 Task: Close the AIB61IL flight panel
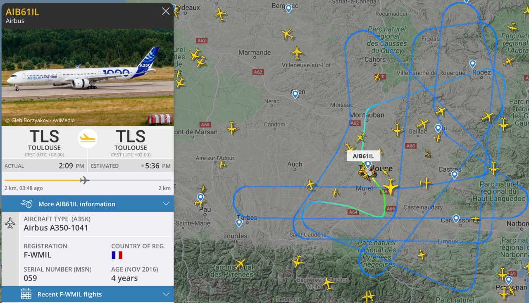pyautogui.click(x=166, y=11)
